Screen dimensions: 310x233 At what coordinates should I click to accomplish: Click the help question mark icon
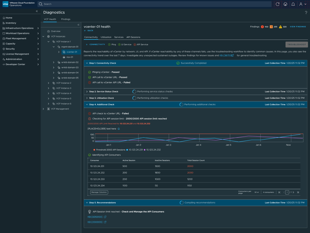pos(306,13)
